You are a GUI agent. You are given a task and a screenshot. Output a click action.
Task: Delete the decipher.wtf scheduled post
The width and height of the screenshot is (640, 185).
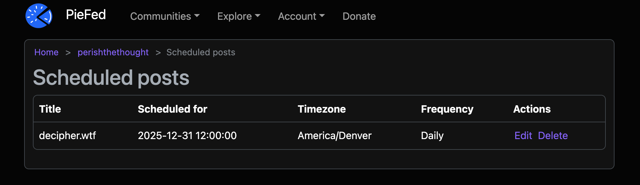[x=552, y=135]
